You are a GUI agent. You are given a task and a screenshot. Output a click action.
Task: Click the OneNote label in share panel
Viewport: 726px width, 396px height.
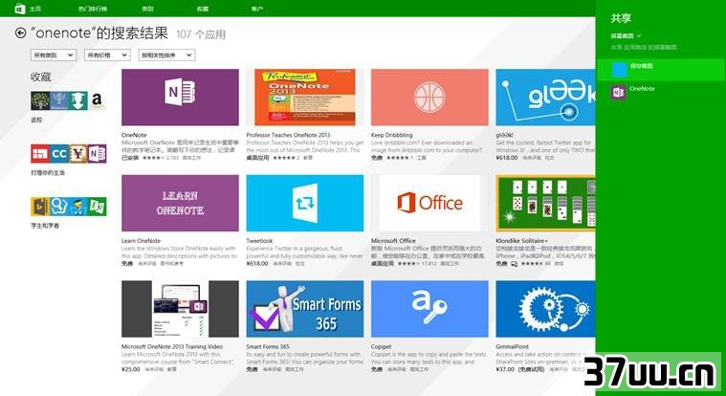click(x=642, y=88)
